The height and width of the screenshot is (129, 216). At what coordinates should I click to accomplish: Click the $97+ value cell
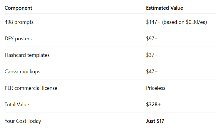(152, 39)
